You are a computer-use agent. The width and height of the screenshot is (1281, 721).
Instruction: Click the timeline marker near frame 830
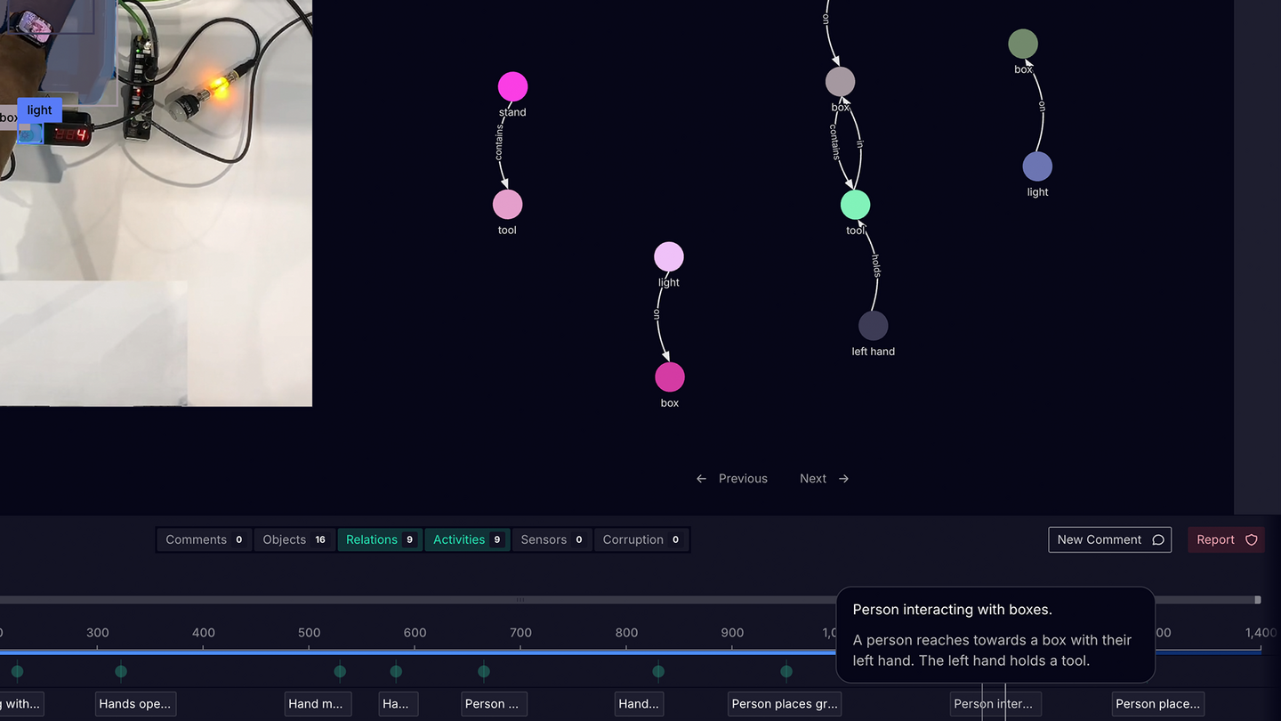[x=658, y=671]
